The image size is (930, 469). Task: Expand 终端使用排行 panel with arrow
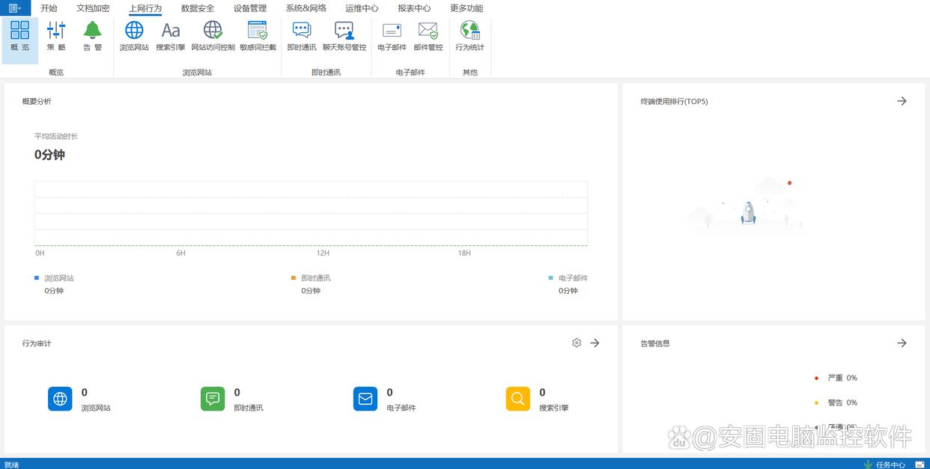pos(902,101)
